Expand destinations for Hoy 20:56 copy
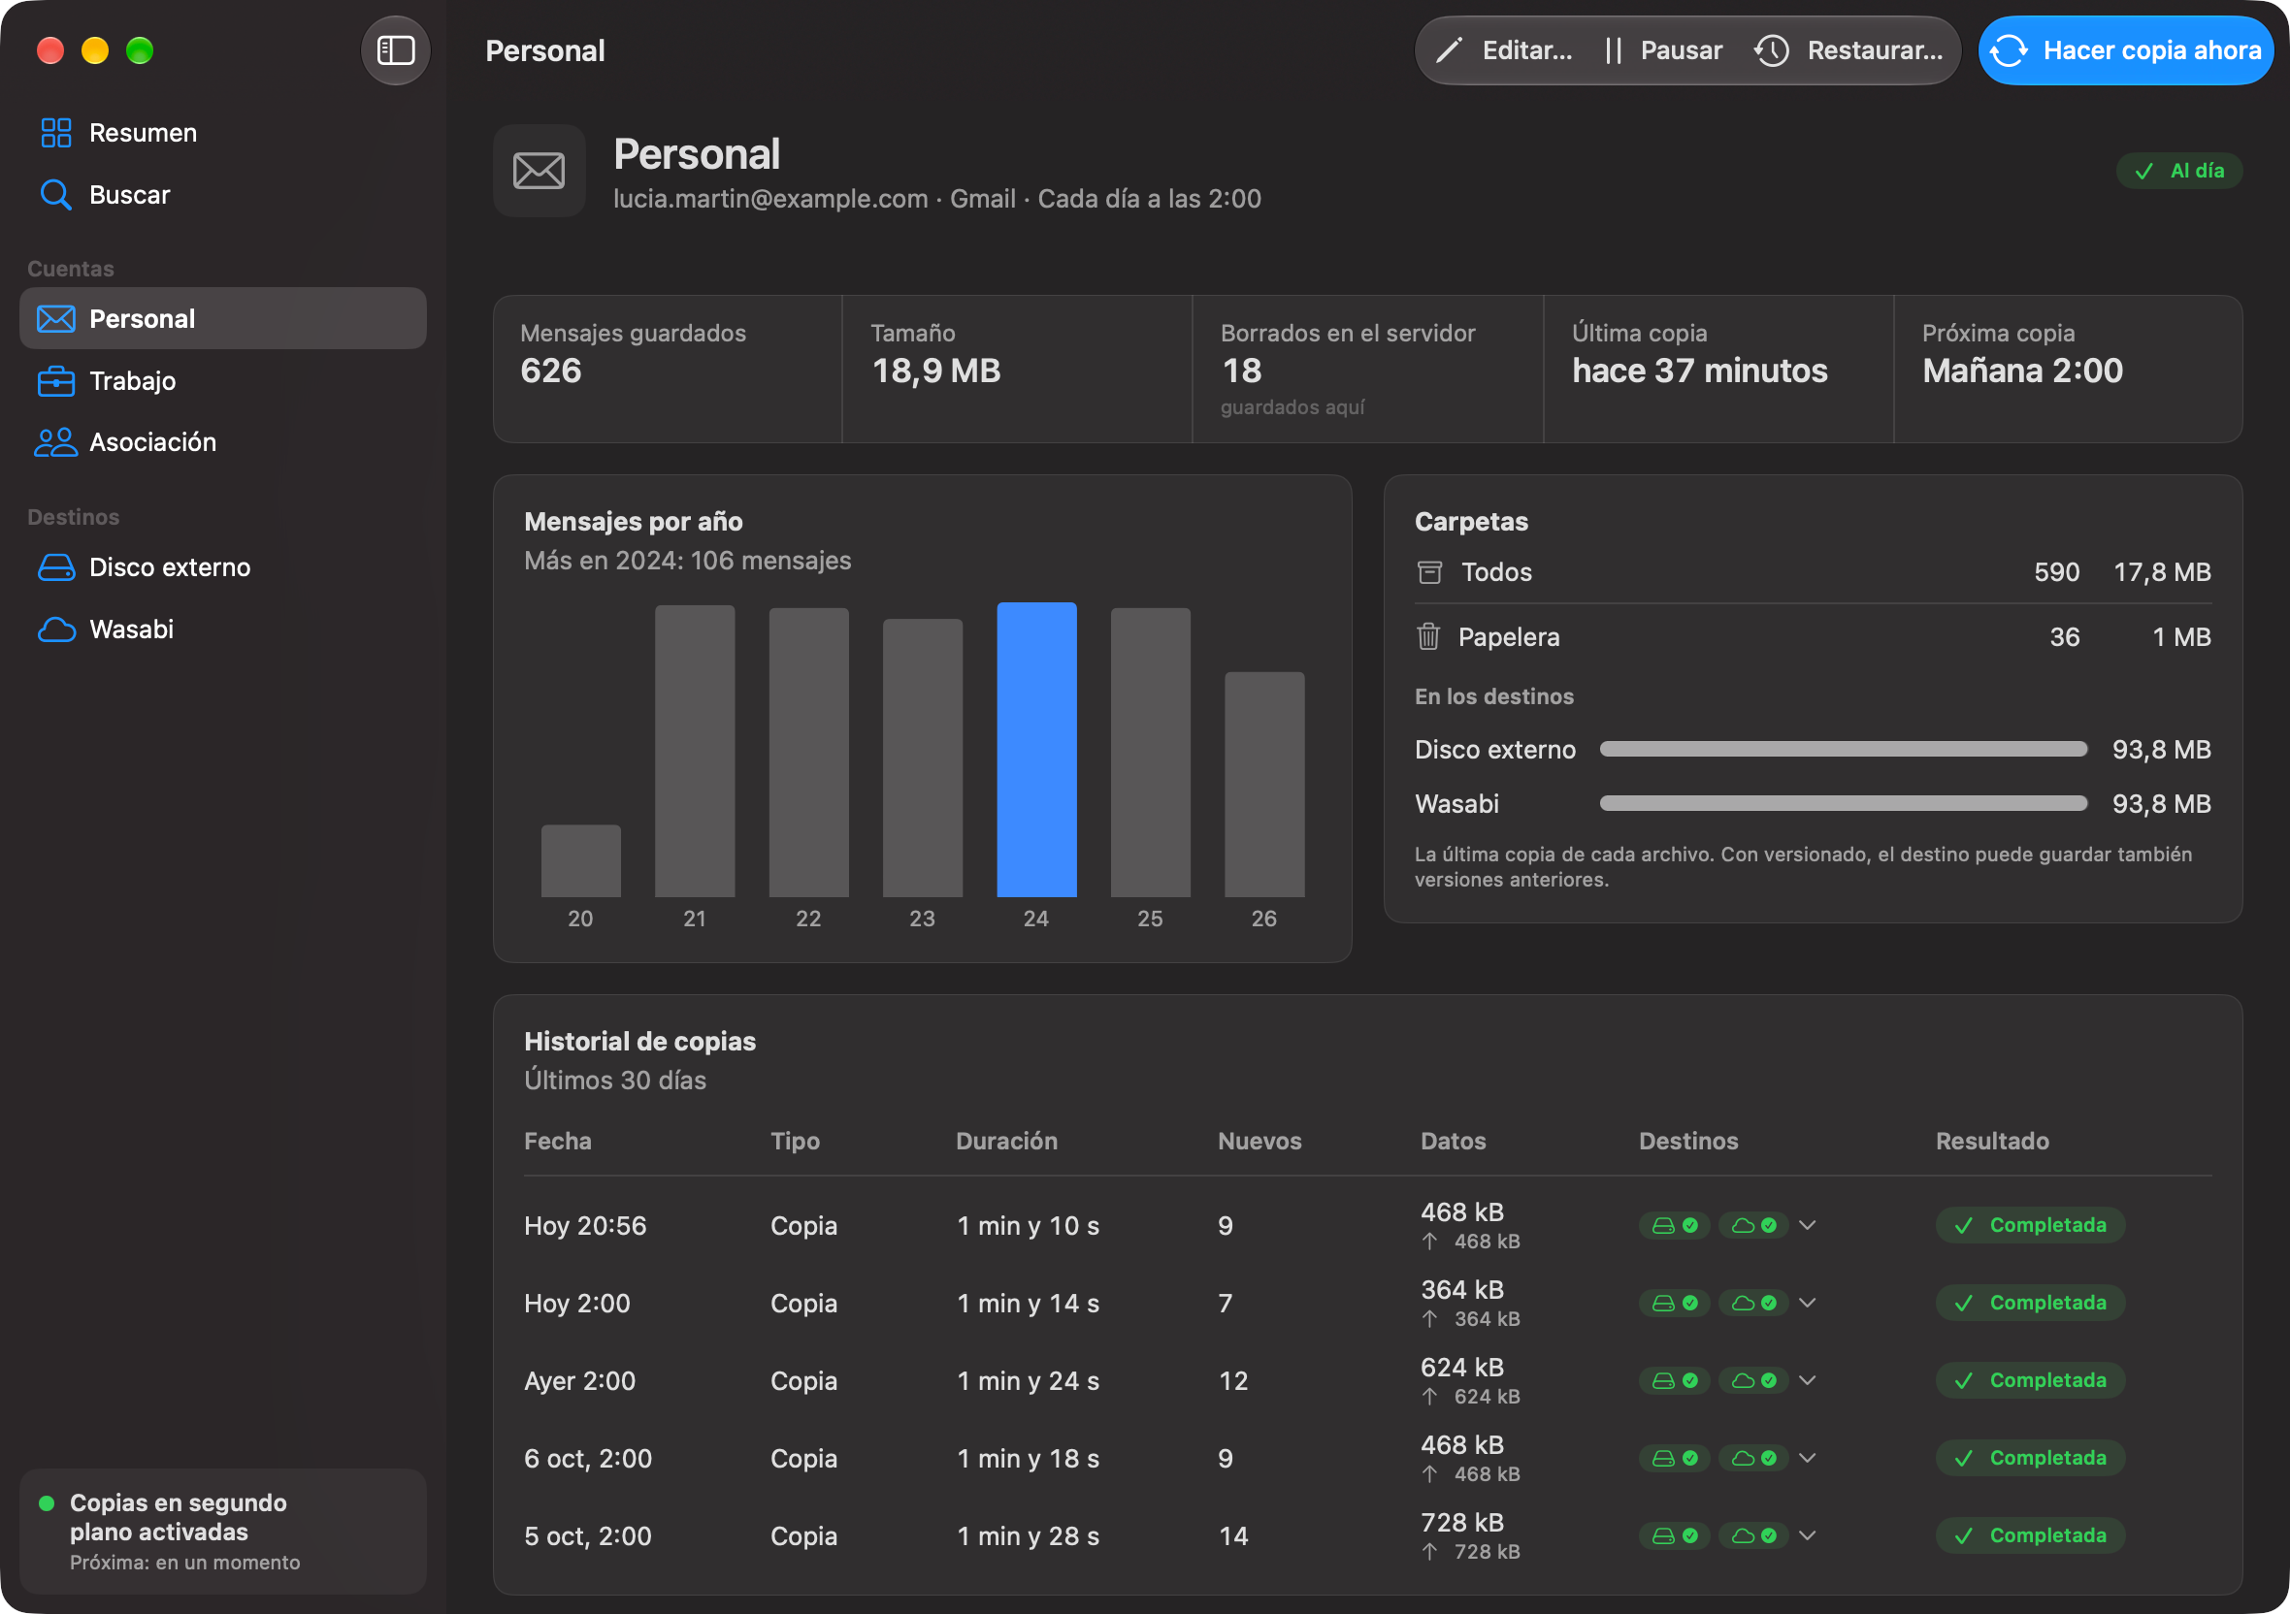Viewport: 2290px width, 1614px height. coord(1808,1225)
